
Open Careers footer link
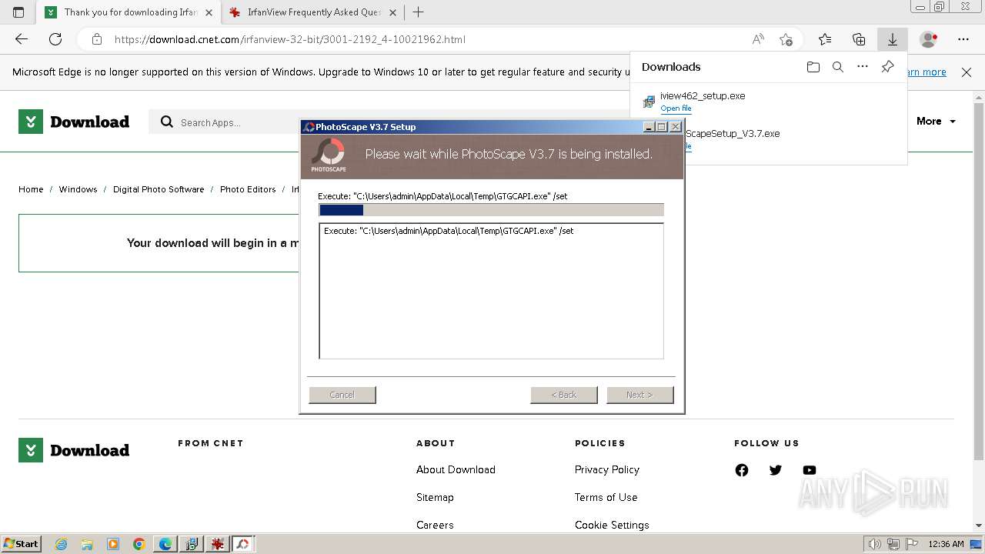click(x=435, y=525)
